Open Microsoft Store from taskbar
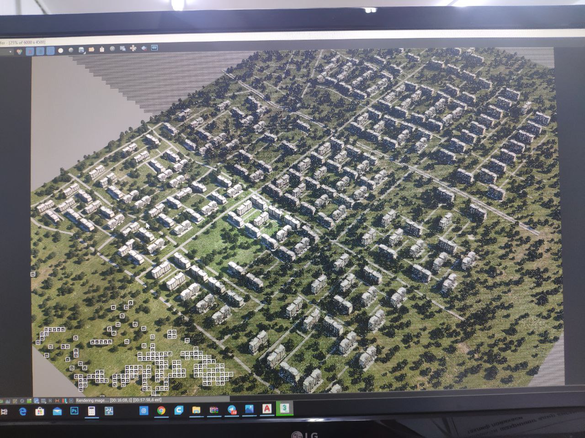The image size is (585, 438). (40, 411)
